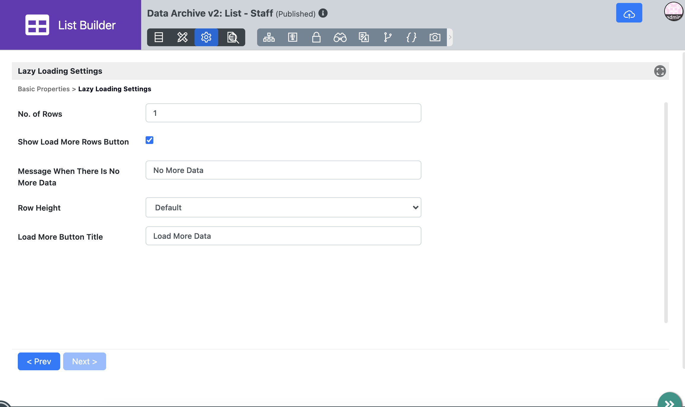Select the settings gear tab
This screenshot has height=407, width=685.
pos(206,37)
